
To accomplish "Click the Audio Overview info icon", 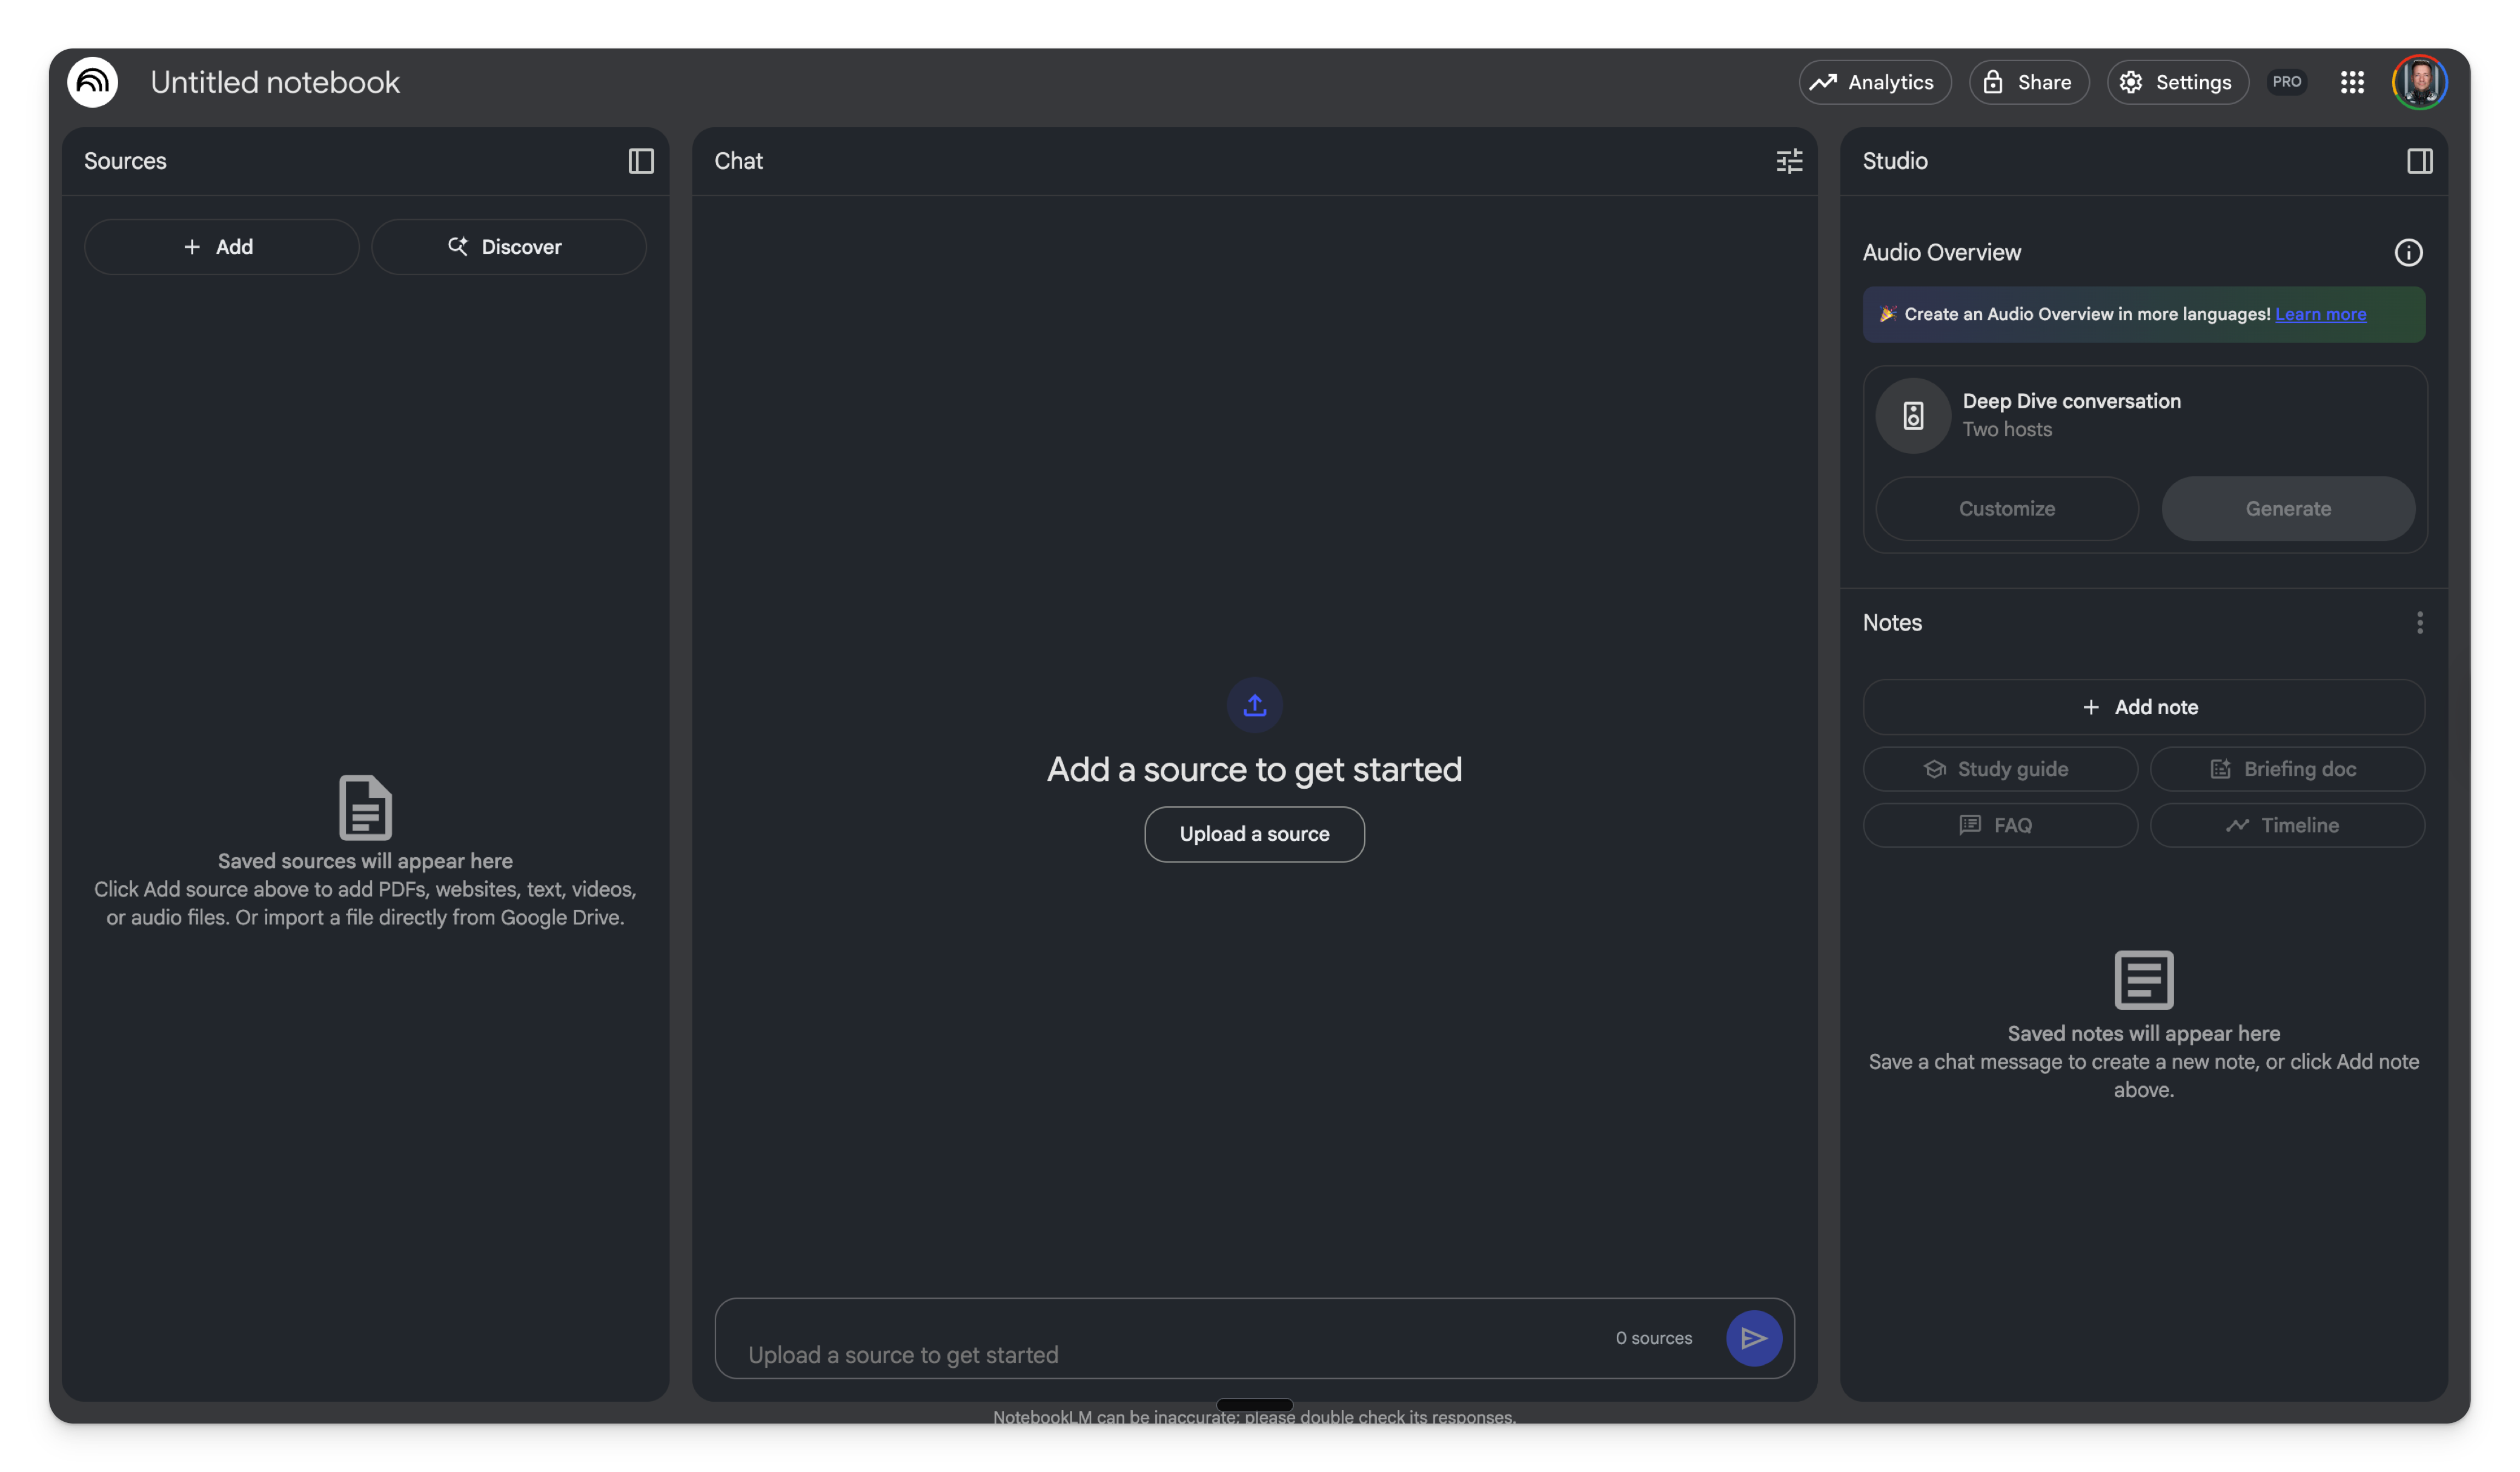I will point(2408,253).
